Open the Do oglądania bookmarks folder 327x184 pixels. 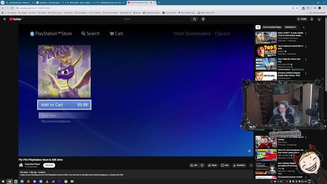pyautogui.click(x=81, y=13)
